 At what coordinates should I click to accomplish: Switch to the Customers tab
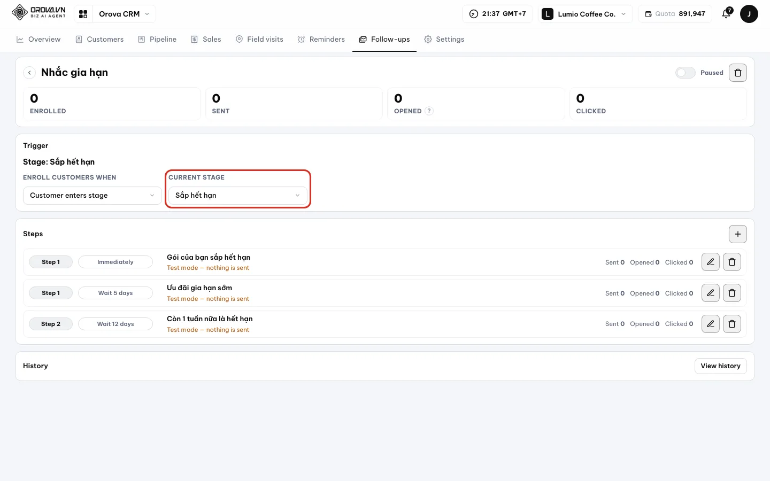(99, 40)
